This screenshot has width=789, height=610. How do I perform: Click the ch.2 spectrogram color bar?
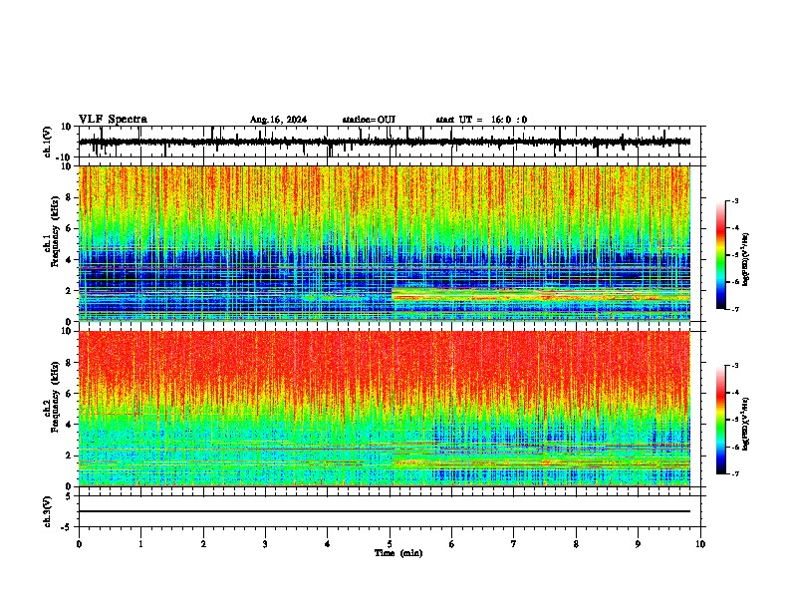tap(720, 420)
